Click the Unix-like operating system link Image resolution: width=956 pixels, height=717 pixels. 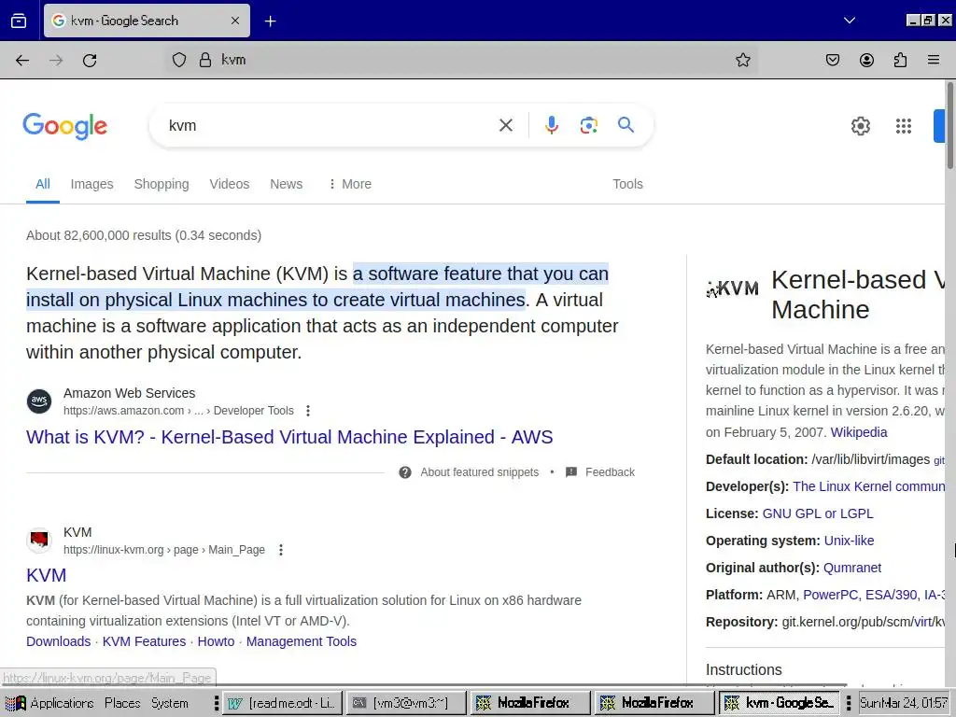849,541
